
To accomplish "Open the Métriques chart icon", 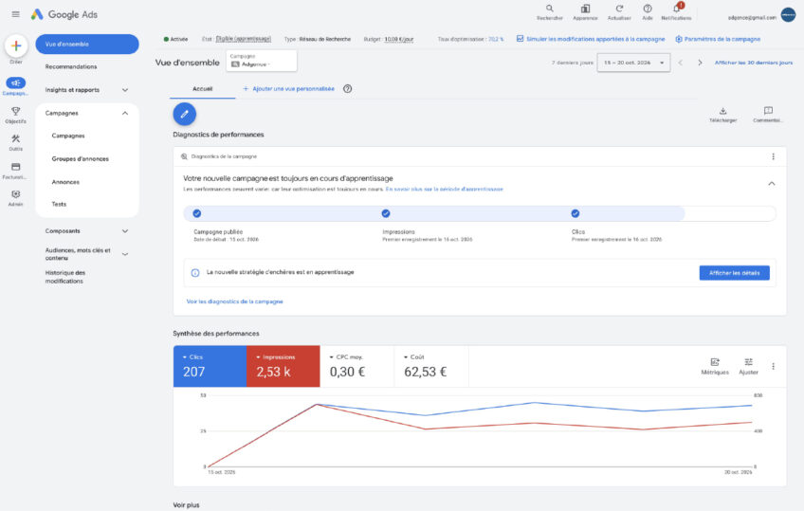I will point(715,362).
